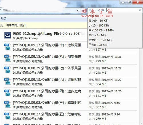143x125 pixels.
Task: Click the scrollbar down arrow
Action: (x=141, y=123)
